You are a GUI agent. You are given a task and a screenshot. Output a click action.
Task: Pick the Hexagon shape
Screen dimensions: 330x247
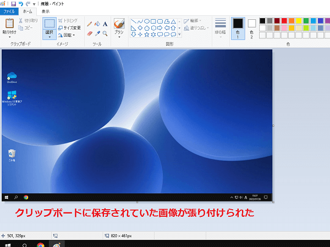pyautogui.click(x=153, y=28)
